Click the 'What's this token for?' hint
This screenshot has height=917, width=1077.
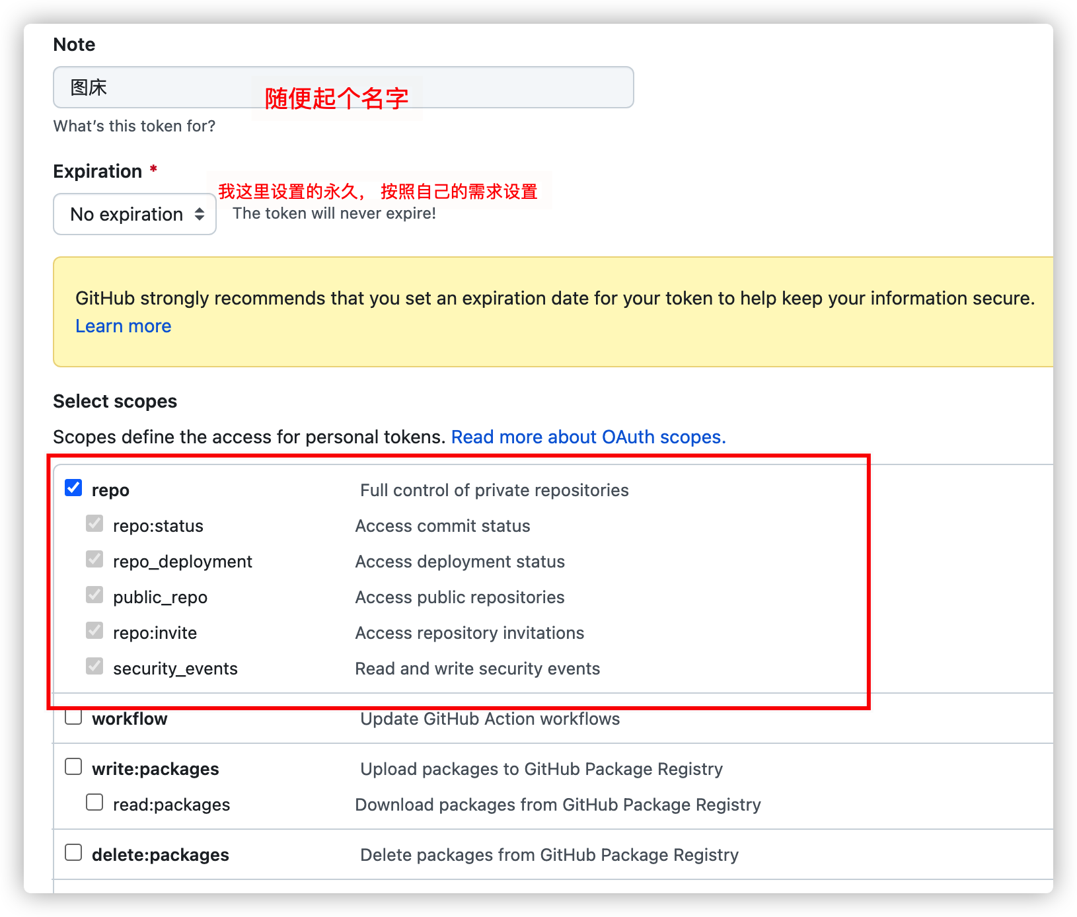click(134, 126)
